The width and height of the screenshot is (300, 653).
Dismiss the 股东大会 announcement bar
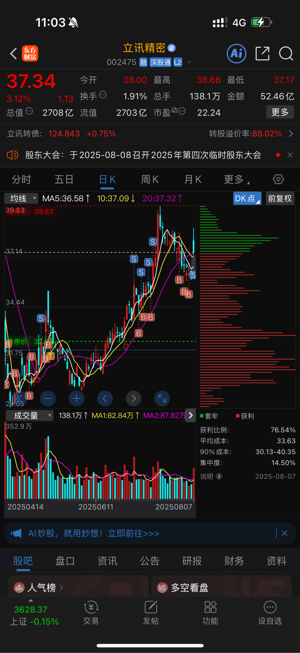tap(290, 155)
